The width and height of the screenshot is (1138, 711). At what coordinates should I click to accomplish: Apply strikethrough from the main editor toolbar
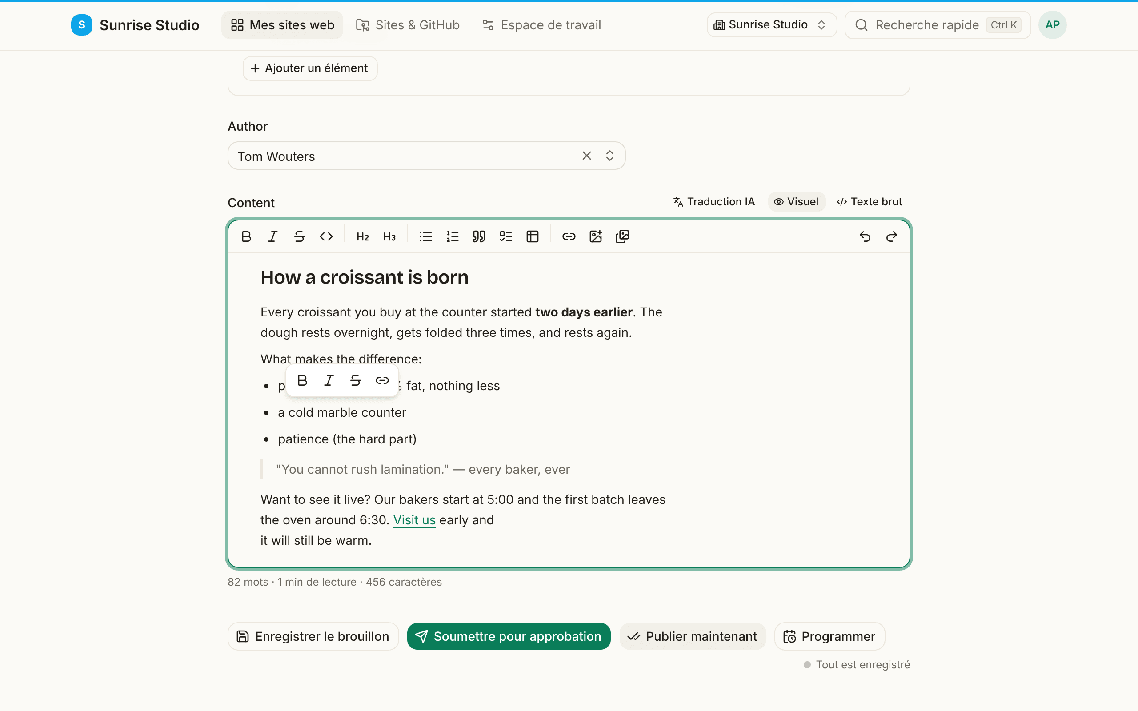[x=300, y=236]
